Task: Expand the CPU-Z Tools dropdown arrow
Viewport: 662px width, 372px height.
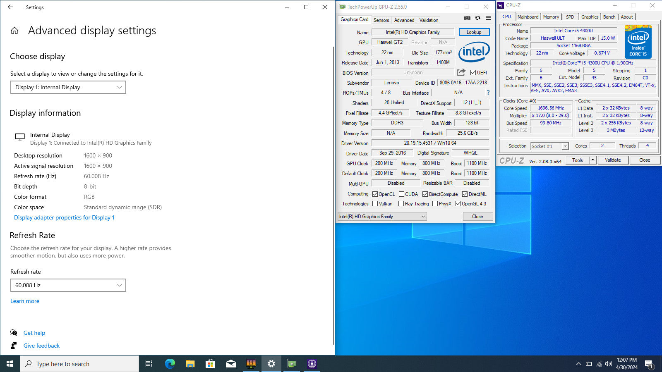Action: pyautogui.click(x=592, y=160)
